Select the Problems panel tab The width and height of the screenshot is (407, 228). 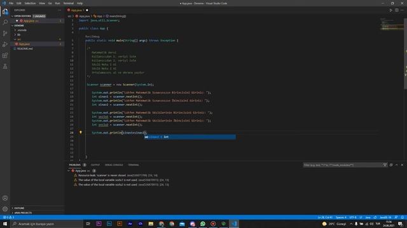click(75, 165)
